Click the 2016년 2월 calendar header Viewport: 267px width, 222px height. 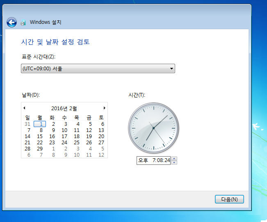[x=64, y=109]
